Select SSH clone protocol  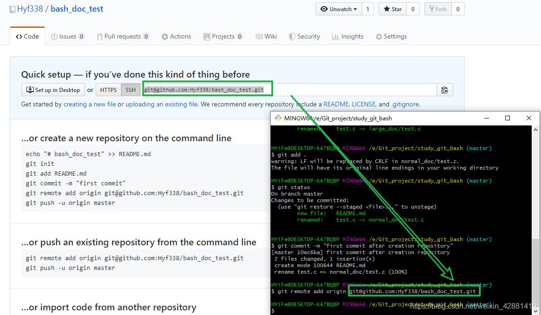pos(130,90)
